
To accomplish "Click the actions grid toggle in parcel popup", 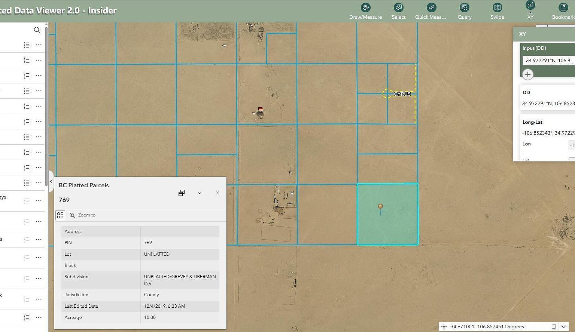I will click(x=60, y=215).
